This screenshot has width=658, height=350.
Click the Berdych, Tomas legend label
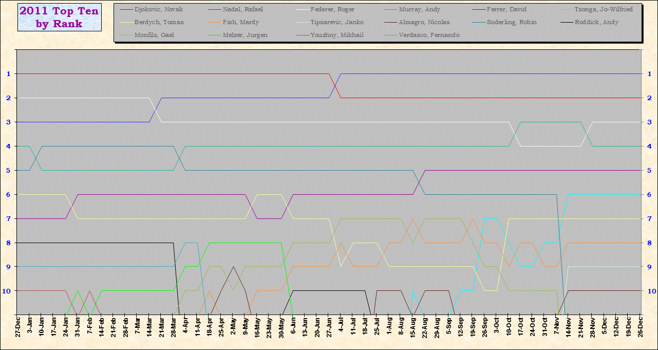[x=158, y=22]
